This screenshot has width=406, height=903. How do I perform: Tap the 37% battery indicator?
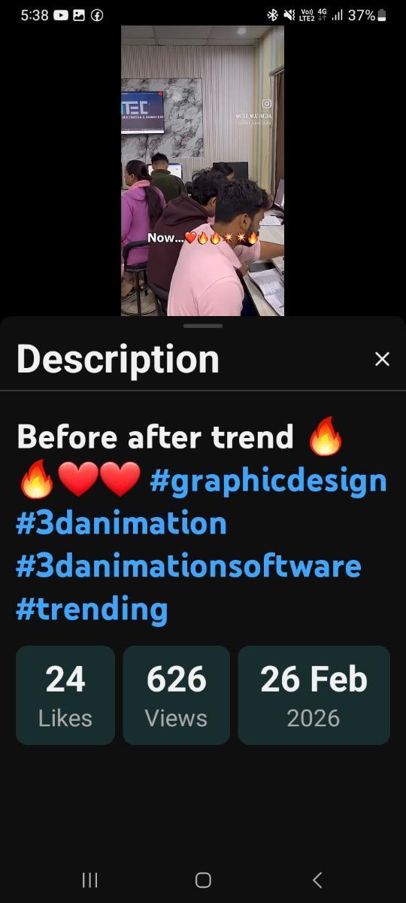(x=367, y=15)
